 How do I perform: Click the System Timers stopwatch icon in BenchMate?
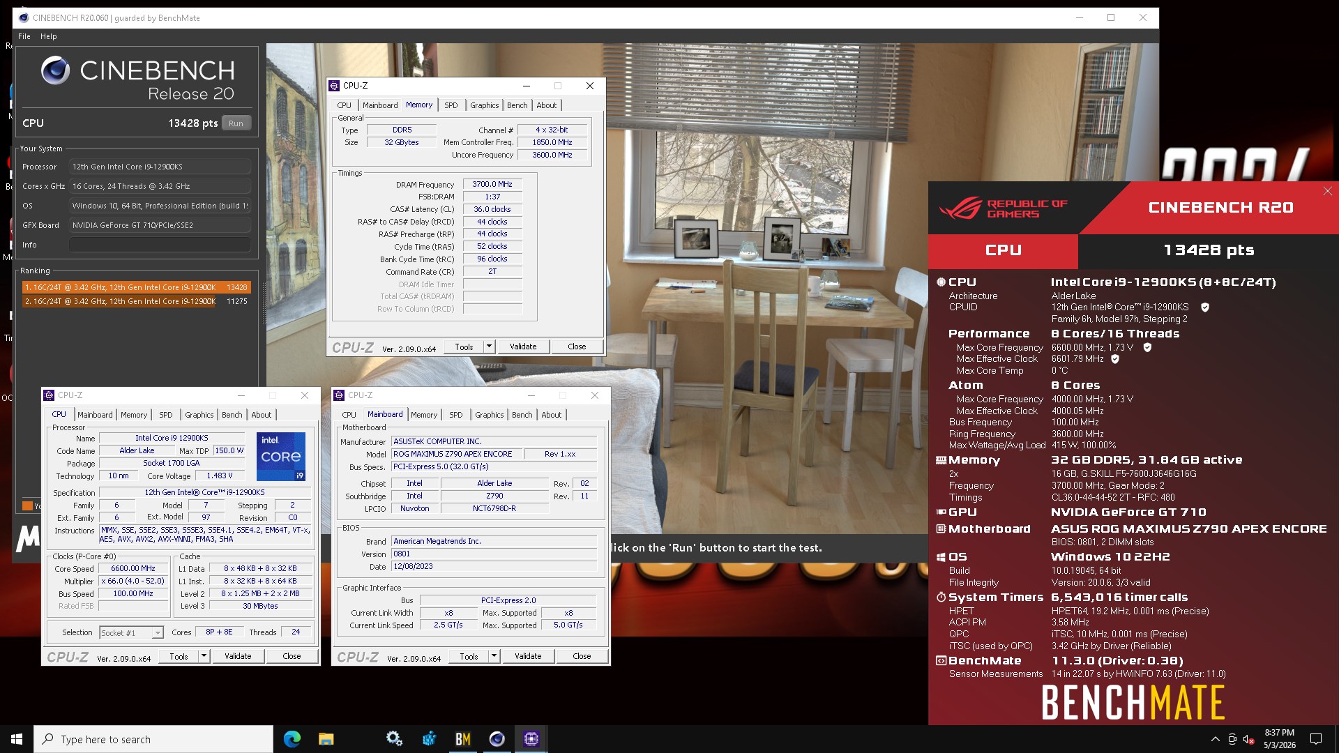click(x=941, y=598)
